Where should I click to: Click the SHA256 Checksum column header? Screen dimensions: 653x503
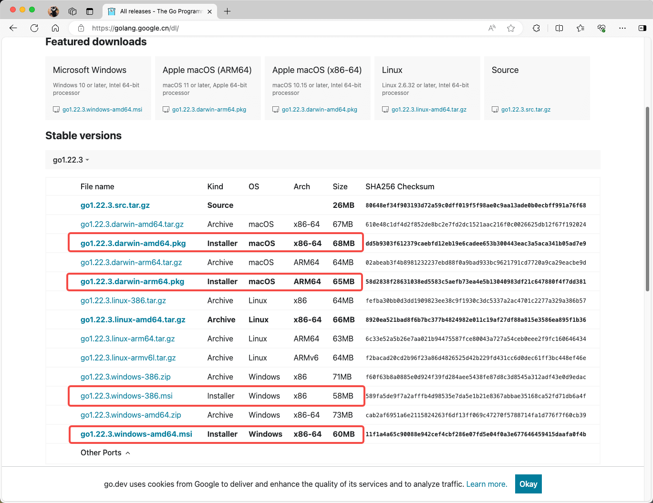pyautogui.click(x=400, y=186)
